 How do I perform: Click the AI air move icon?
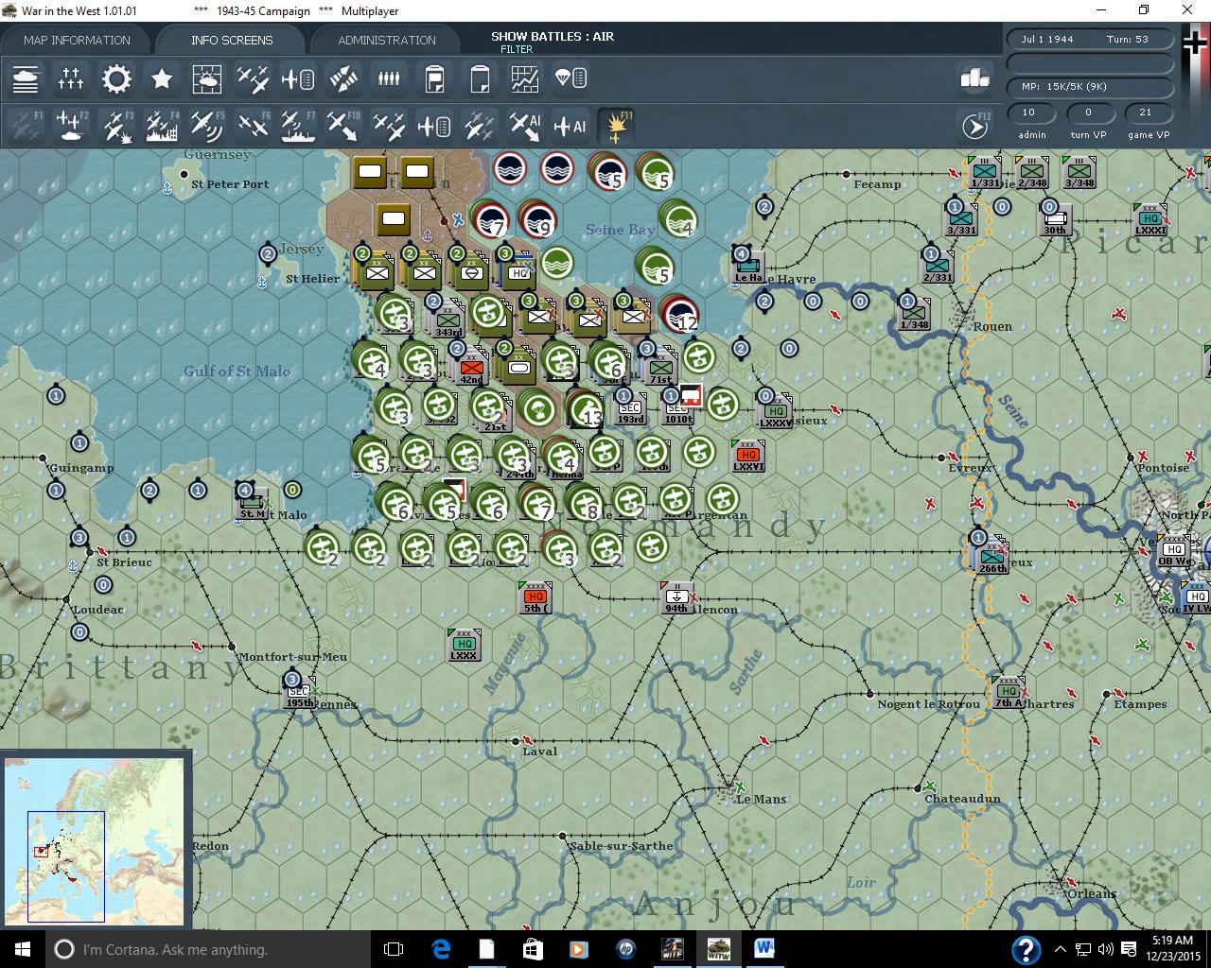tap(525, 126)
